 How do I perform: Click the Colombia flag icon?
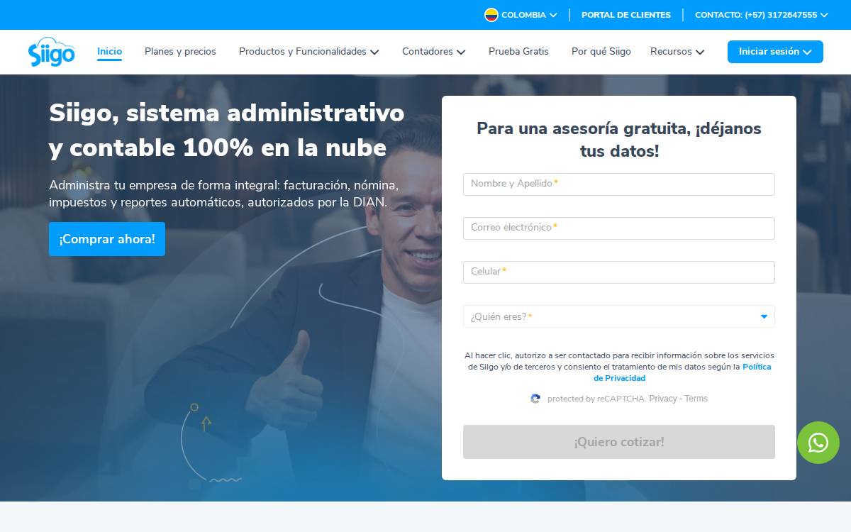tap(491, 15)
